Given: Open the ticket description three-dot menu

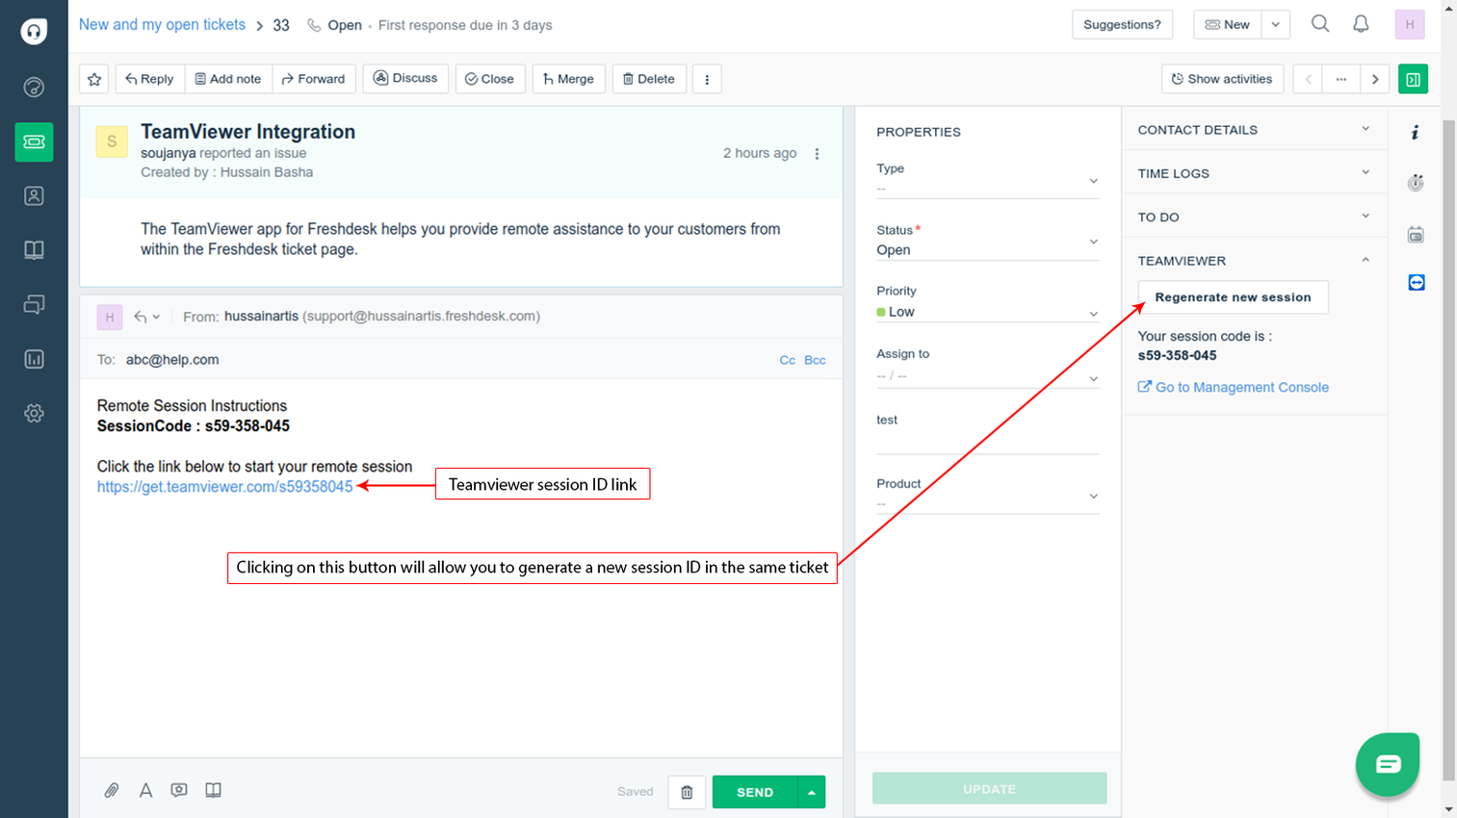Looking at the screenshot, I should pos(817,154).
